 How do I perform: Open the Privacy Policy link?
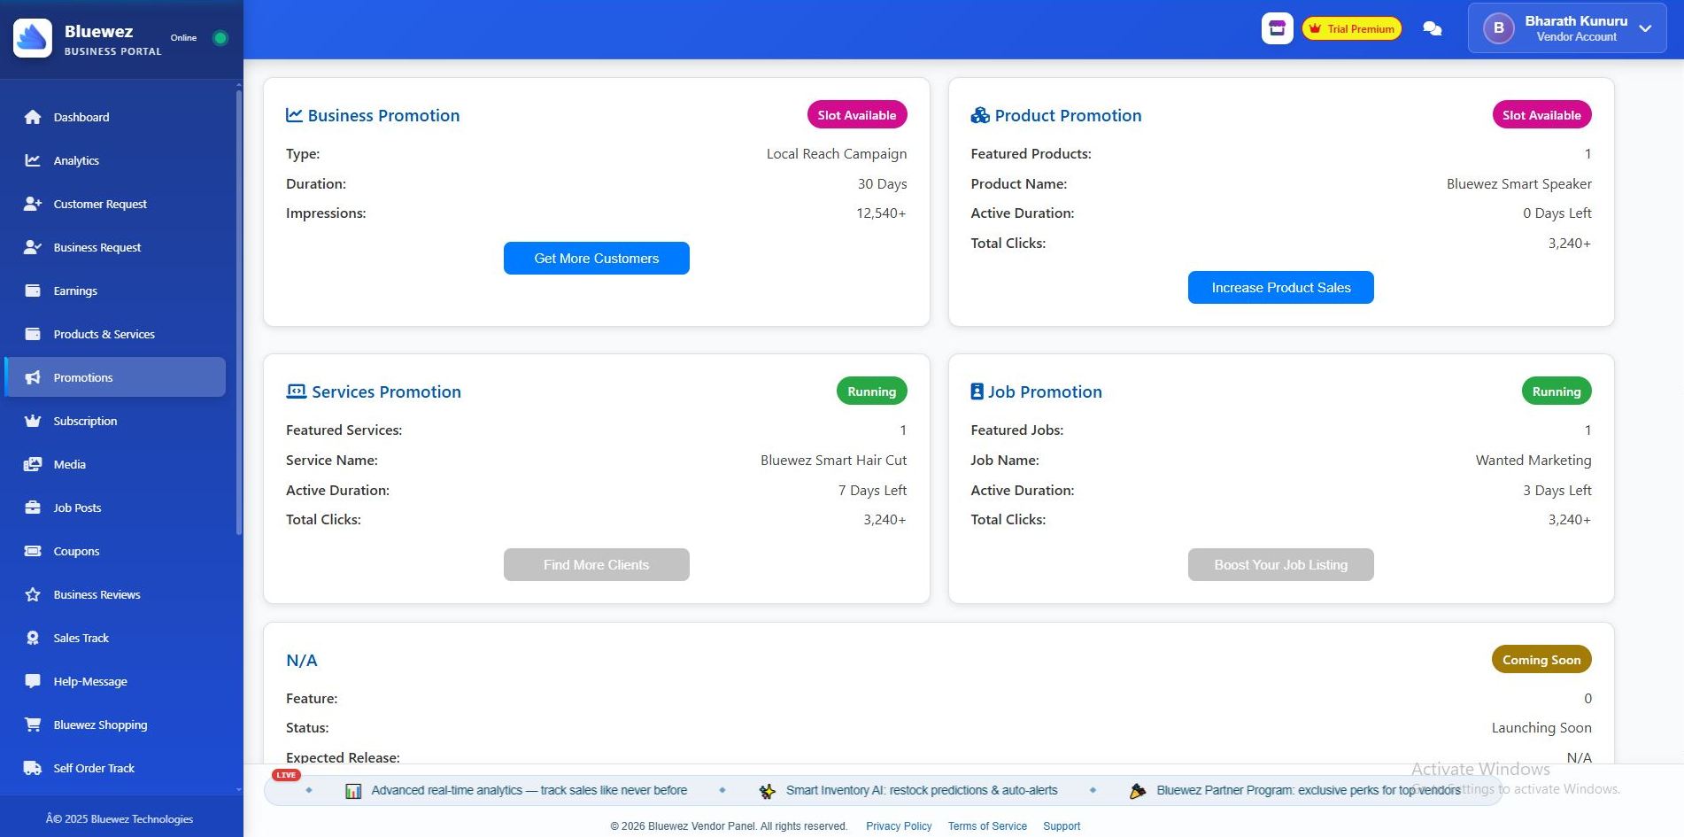(x=899, y=826)
